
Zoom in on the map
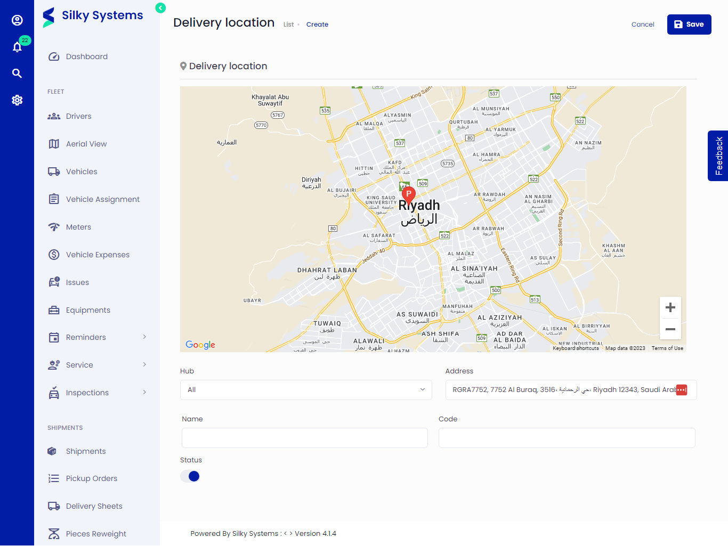pos(670,307)
